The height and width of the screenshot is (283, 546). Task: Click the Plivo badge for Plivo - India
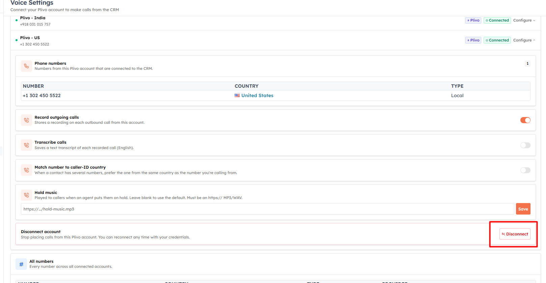click(473, 20)
